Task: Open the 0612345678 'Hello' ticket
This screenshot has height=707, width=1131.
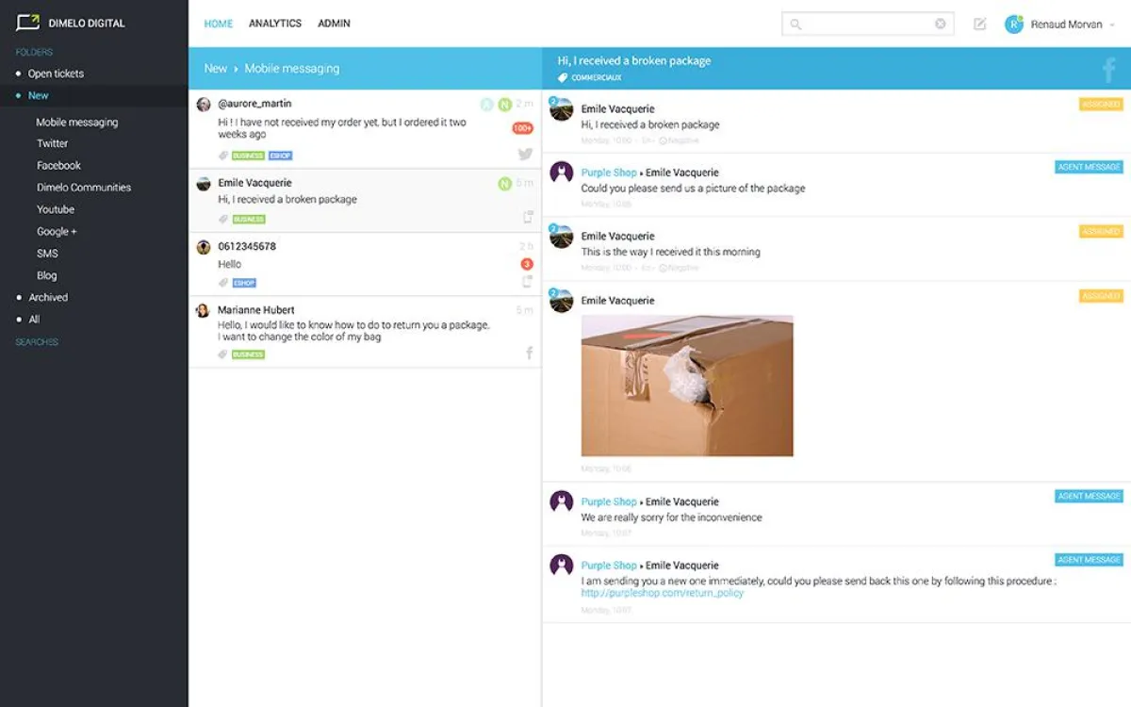Action: click(x=365, y=265)
